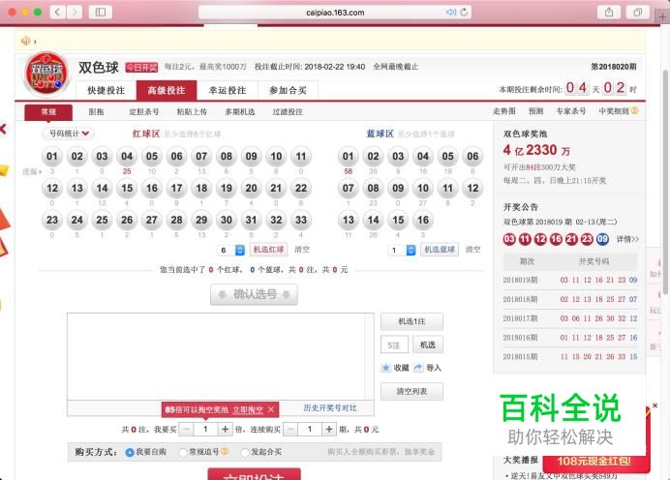The height and width of the screenshot is (480, 670).
Task: Click the 清空列表 button
Action: click(411, 391)
